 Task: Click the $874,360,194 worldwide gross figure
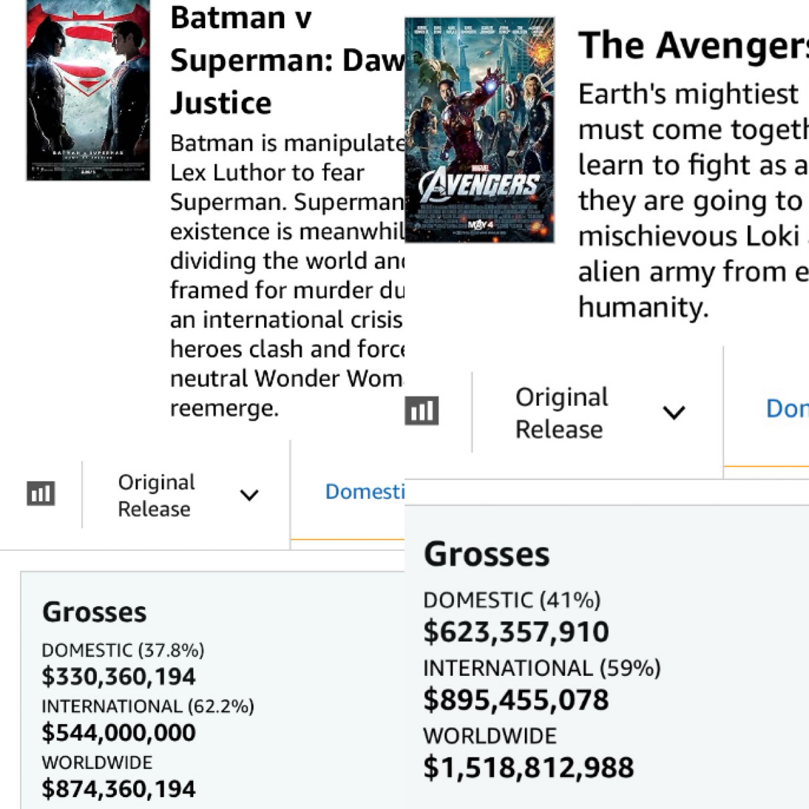click(118, 789)
